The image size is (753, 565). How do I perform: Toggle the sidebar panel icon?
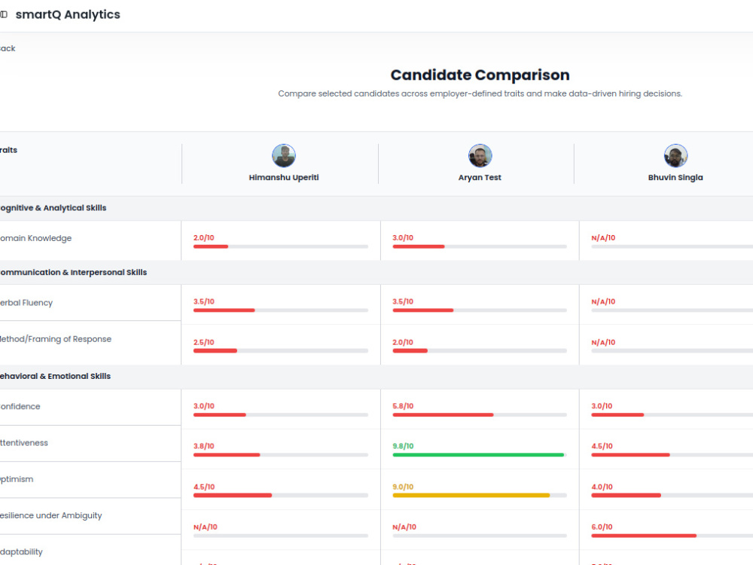click(x=4, y=14)
